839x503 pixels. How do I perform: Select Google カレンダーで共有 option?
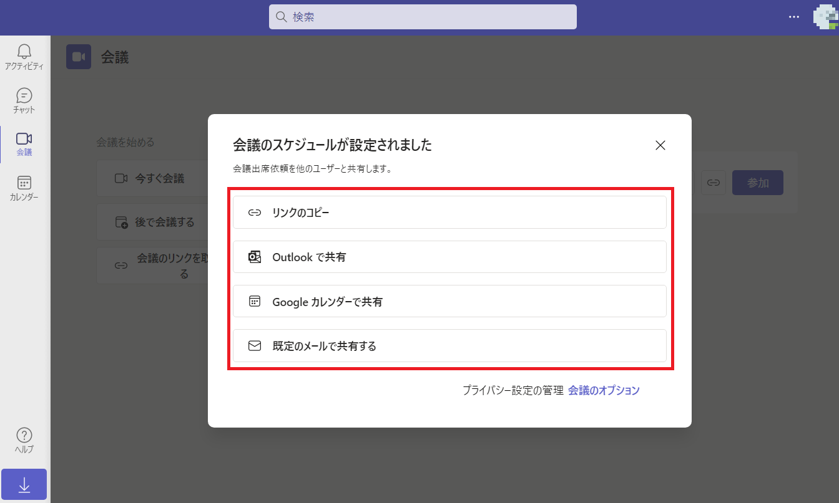click(x=449, y=302)
